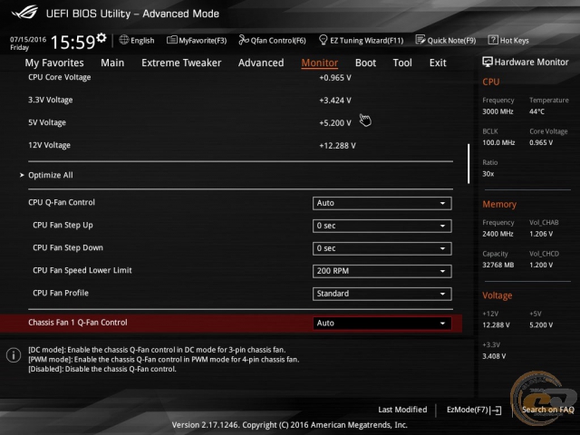Open CPU Fan Step Up dropdown
The height and width of the screenshot is (435, 580).
click(x=382, y=226)
